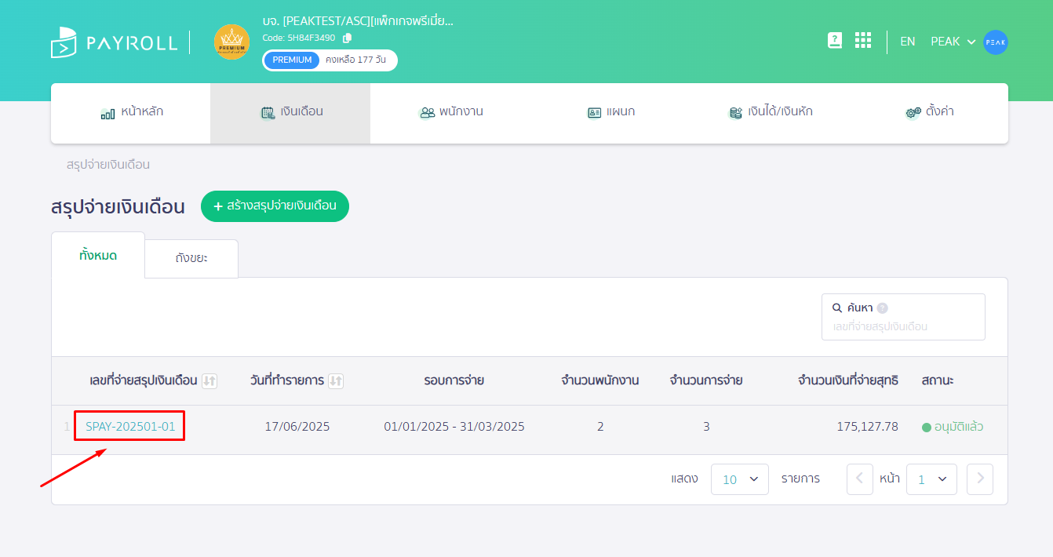The height and width of the screenshot is (557, 1053).
Task: Click the PREMIUM plan badge
Action: [x=292, y=60]
